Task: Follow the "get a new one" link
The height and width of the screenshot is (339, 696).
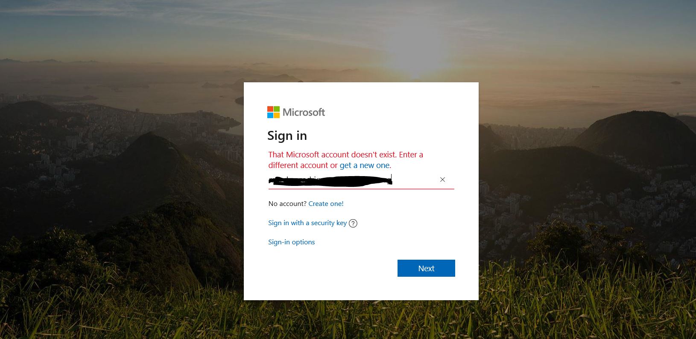Action: pos(365,165)
